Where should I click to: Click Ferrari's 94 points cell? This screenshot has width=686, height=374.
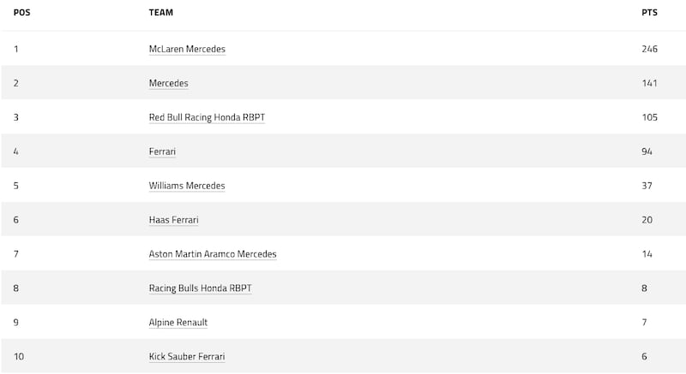click(647, 151)
